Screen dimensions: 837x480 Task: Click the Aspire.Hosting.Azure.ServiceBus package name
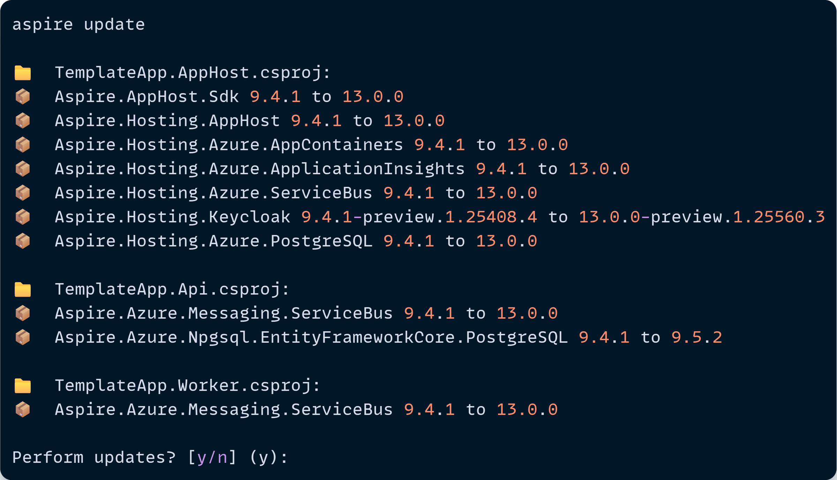click(213, 193)
